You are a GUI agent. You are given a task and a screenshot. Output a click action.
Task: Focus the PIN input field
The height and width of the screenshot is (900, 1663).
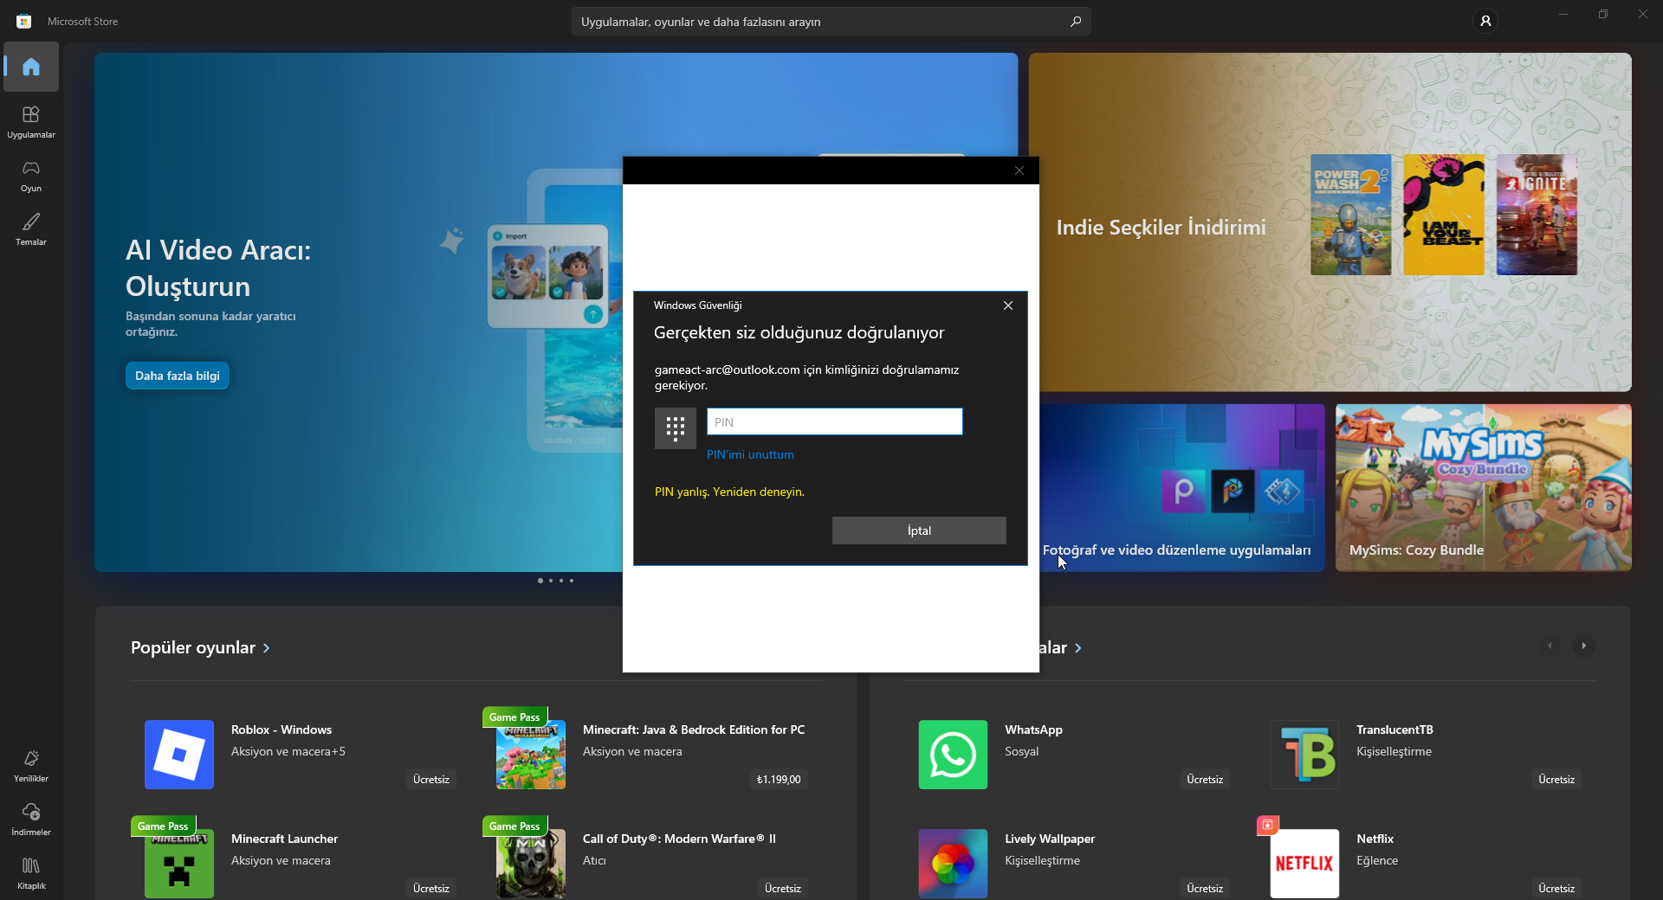pos(834,421)
